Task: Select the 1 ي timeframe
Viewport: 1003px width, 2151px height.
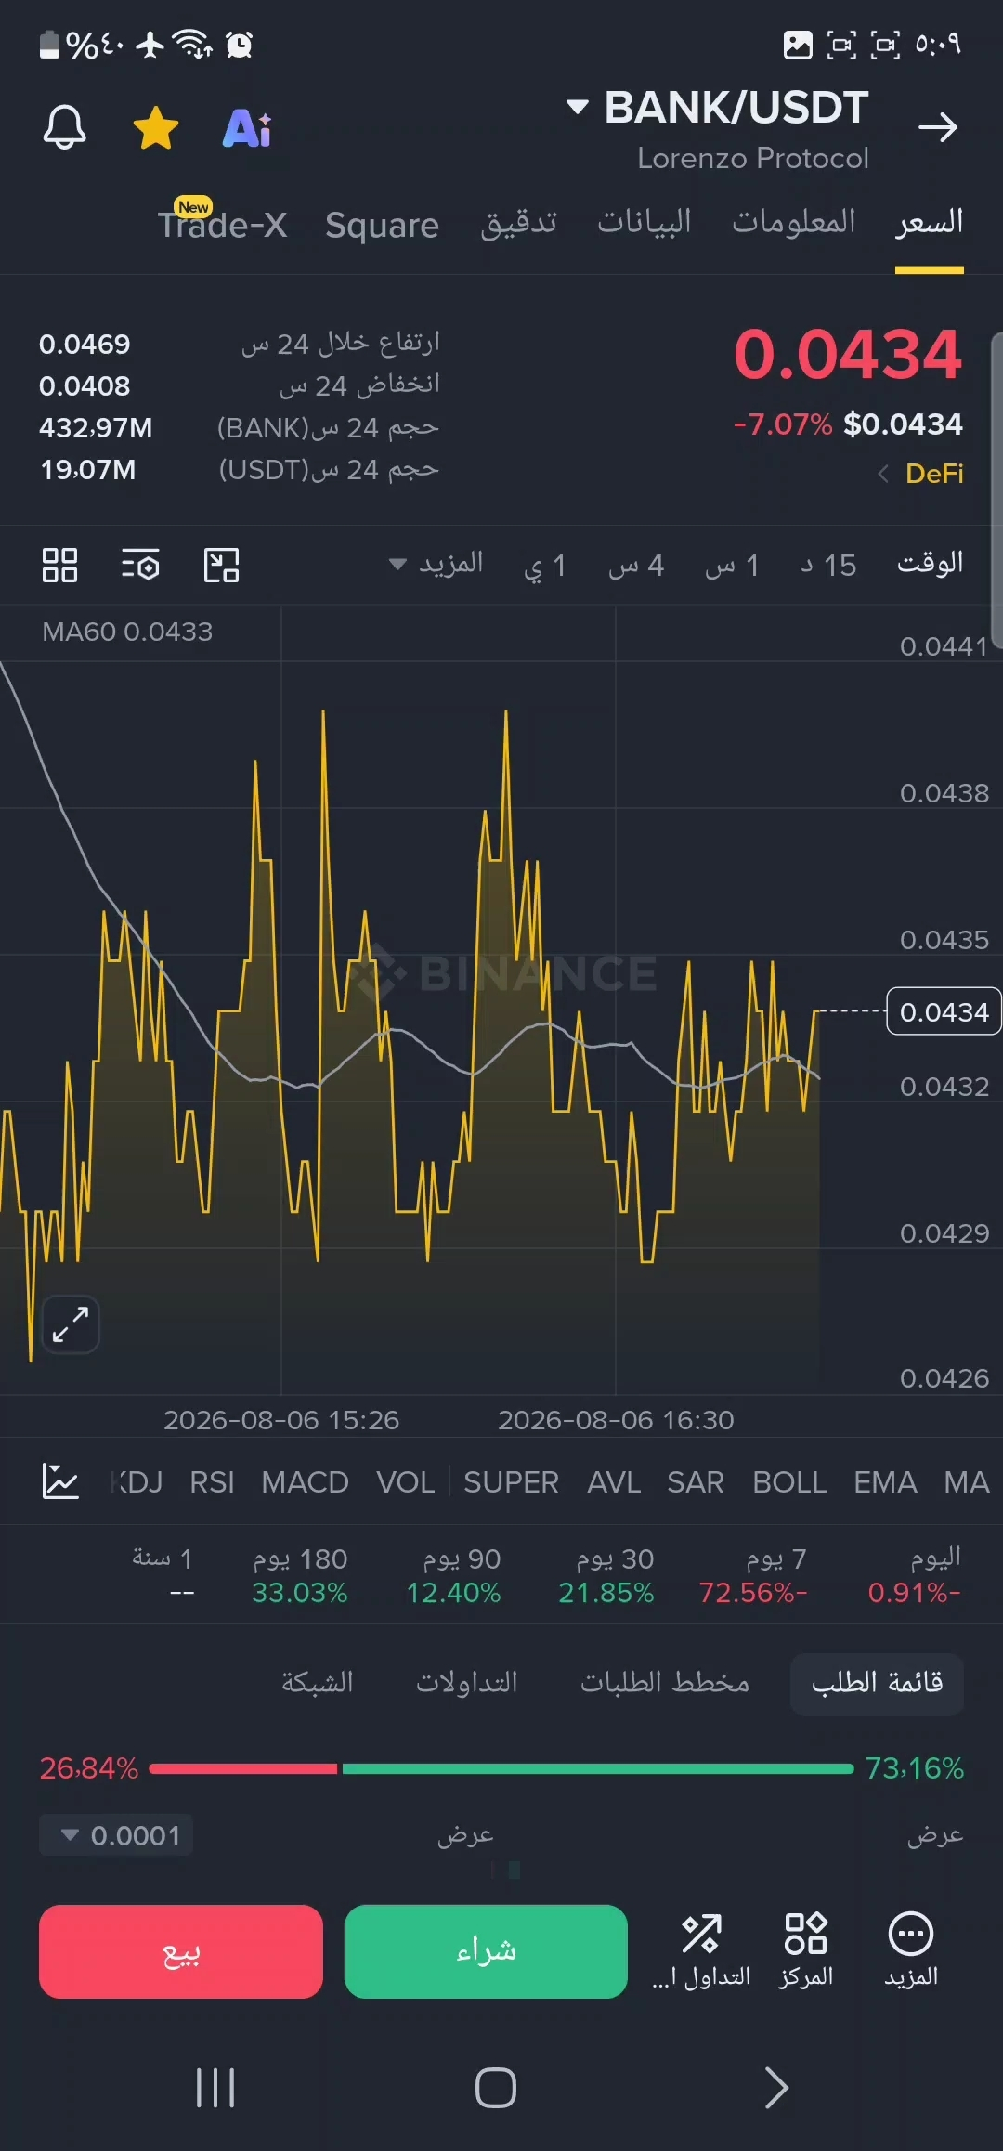Action: 544,566
